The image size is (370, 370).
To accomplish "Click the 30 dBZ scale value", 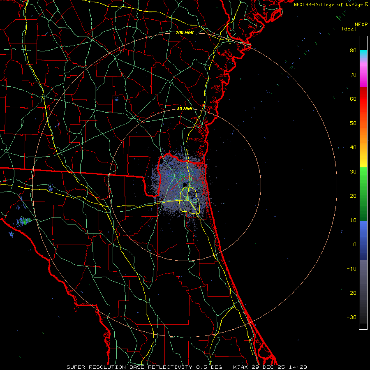I will click(353, 172).
